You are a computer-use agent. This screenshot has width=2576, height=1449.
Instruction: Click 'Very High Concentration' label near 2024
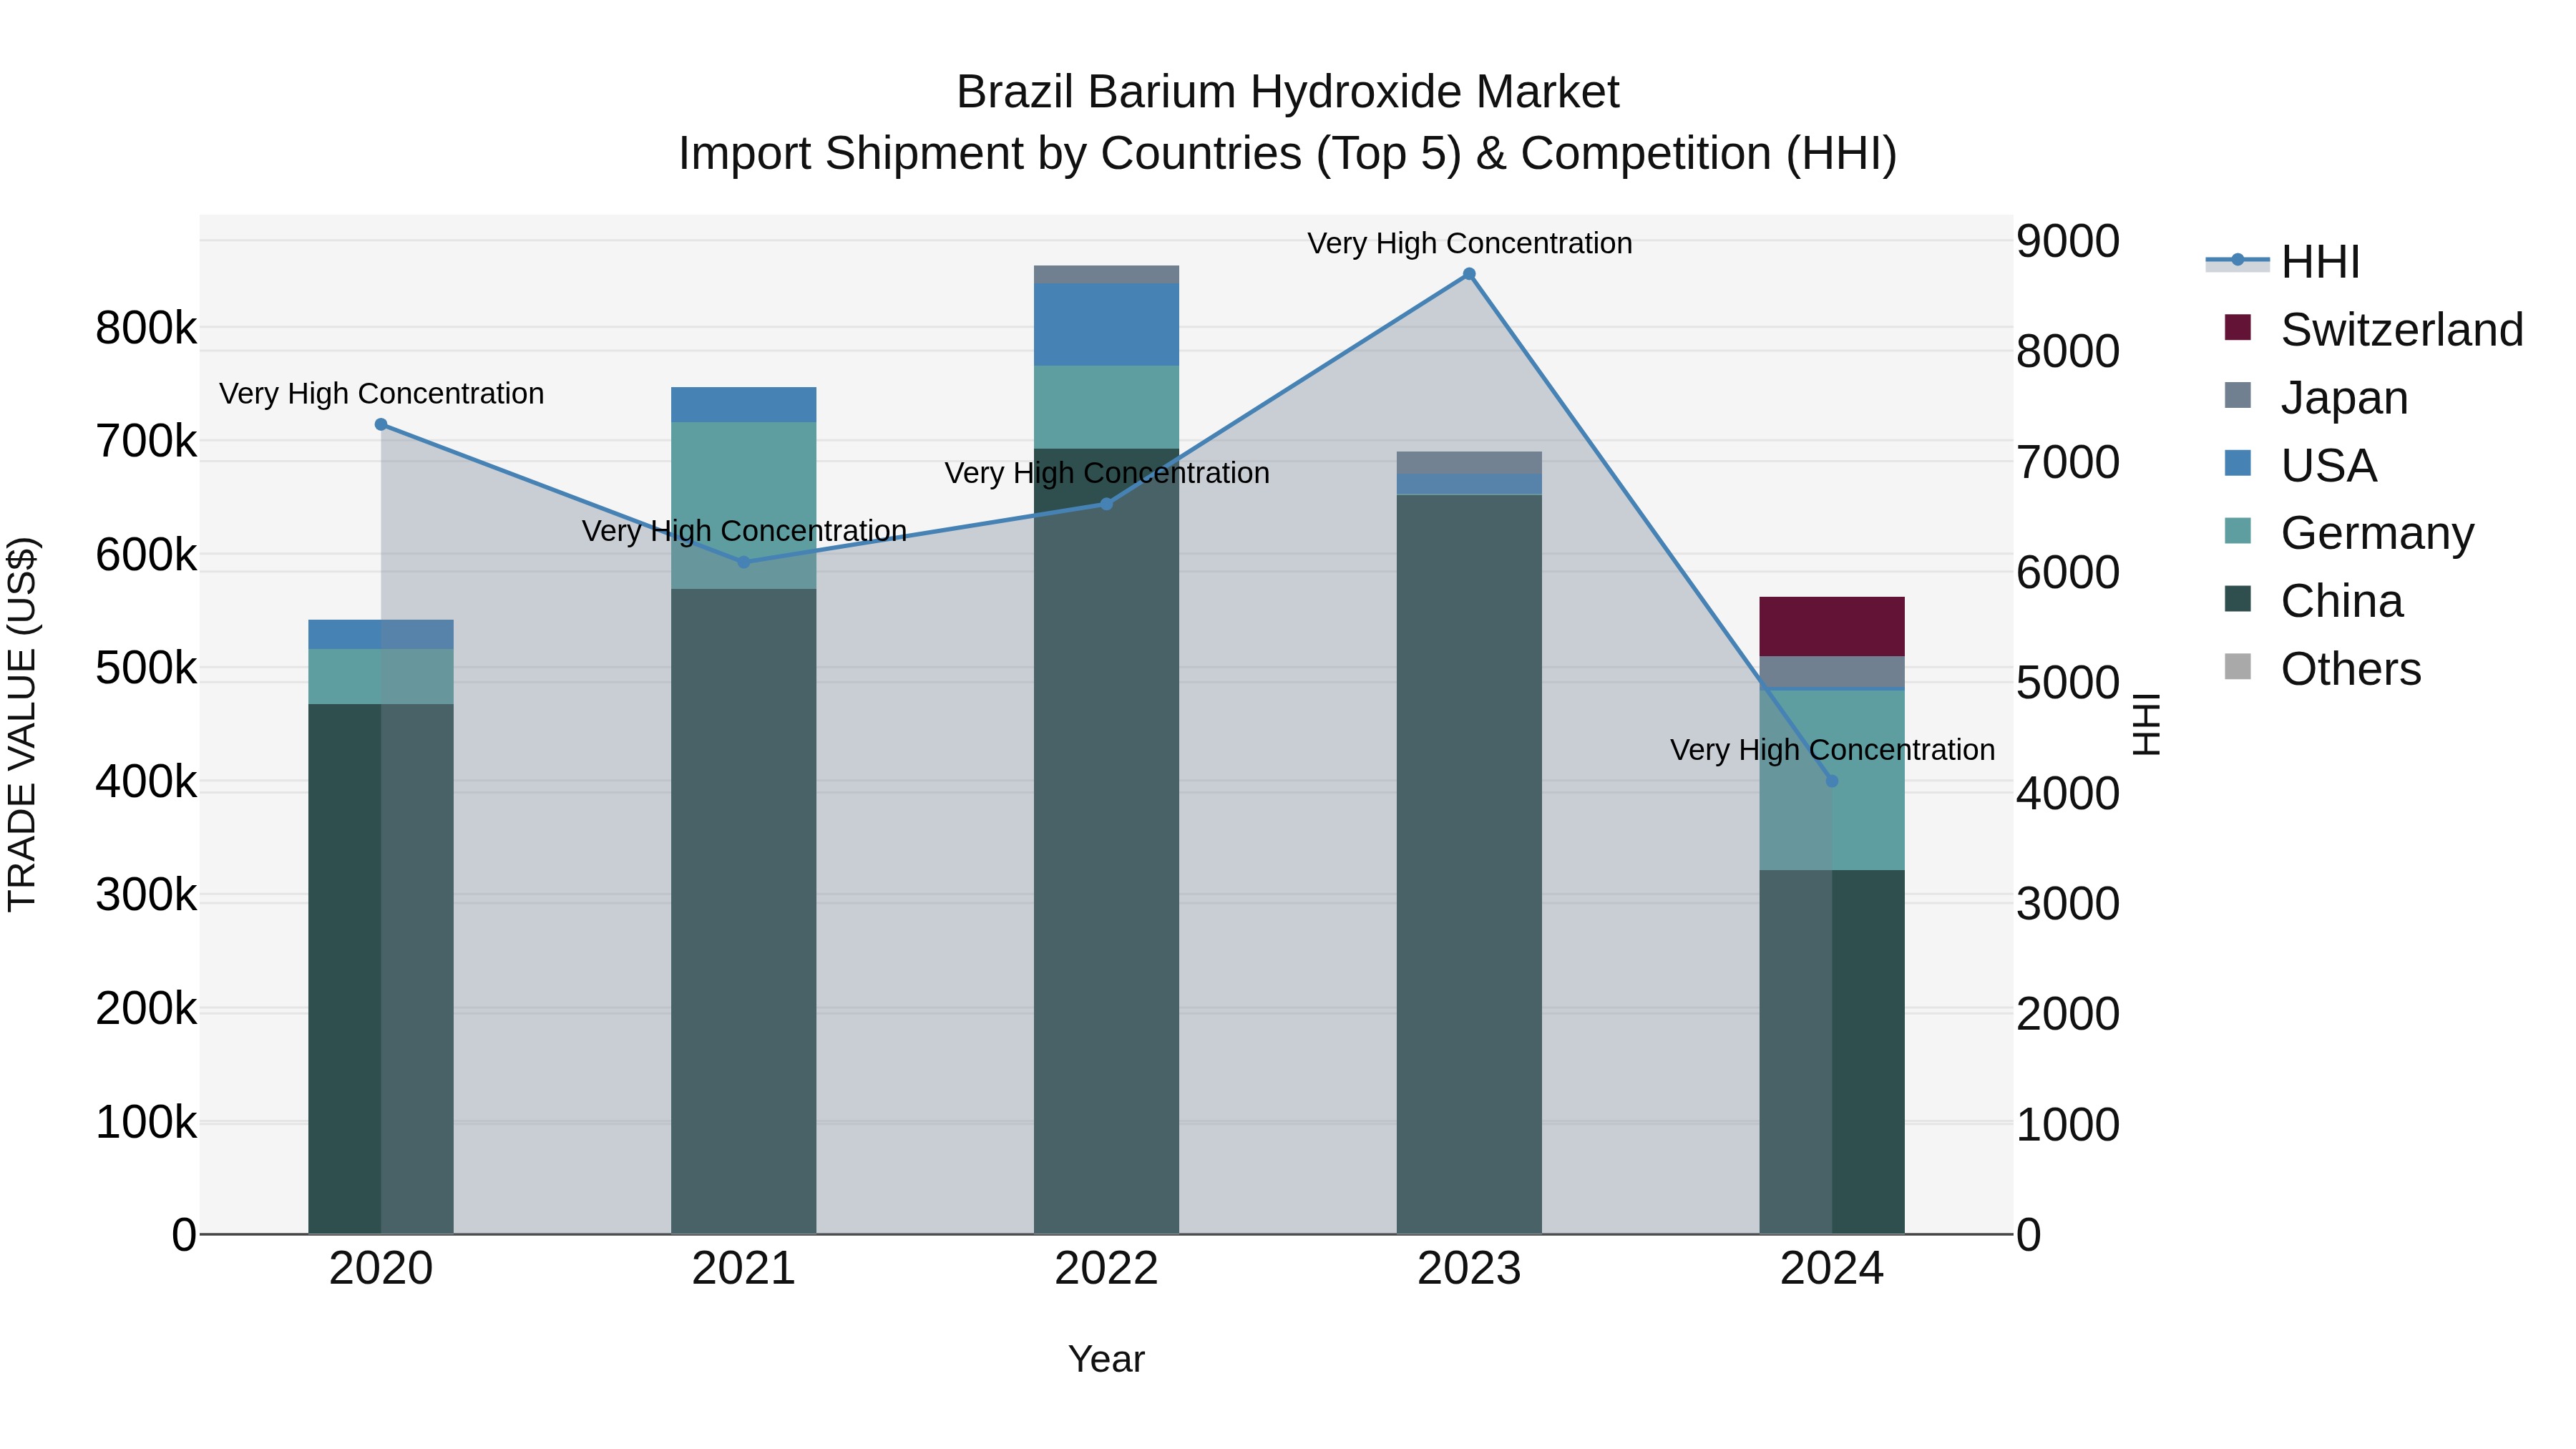coord(1832,749)
